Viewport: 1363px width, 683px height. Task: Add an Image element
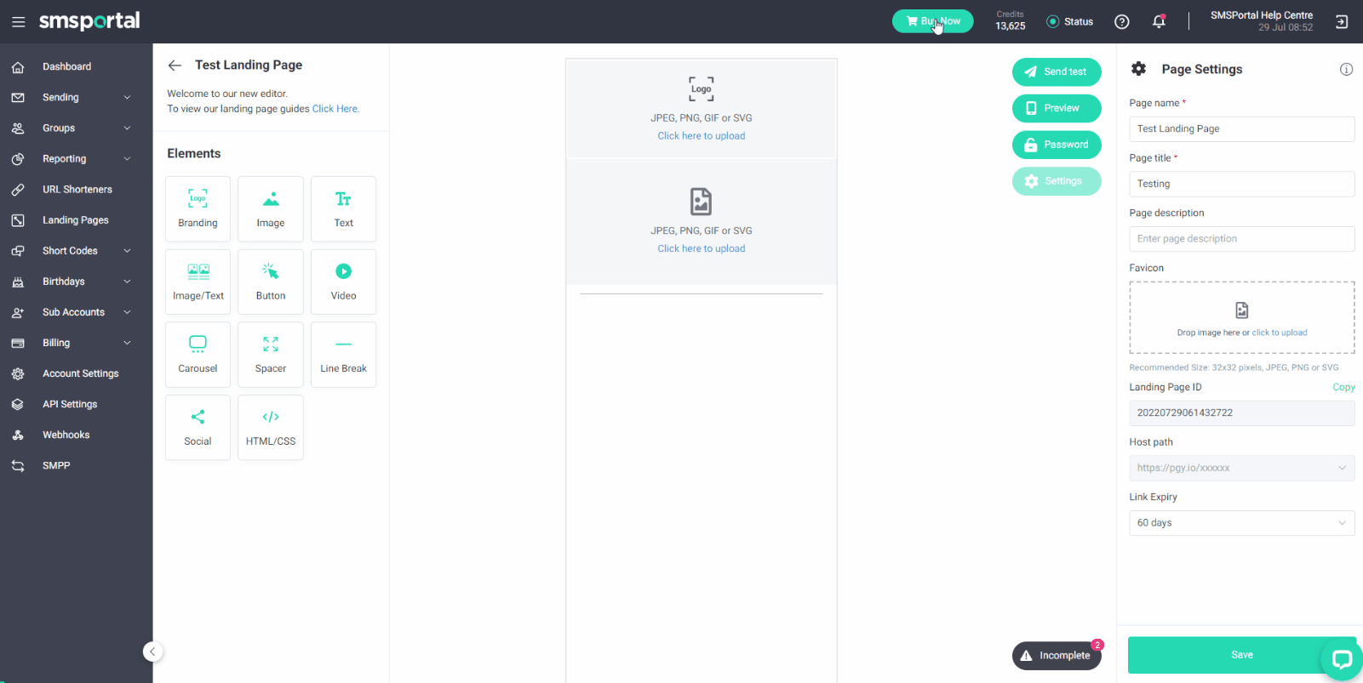(x=271, y=209)
